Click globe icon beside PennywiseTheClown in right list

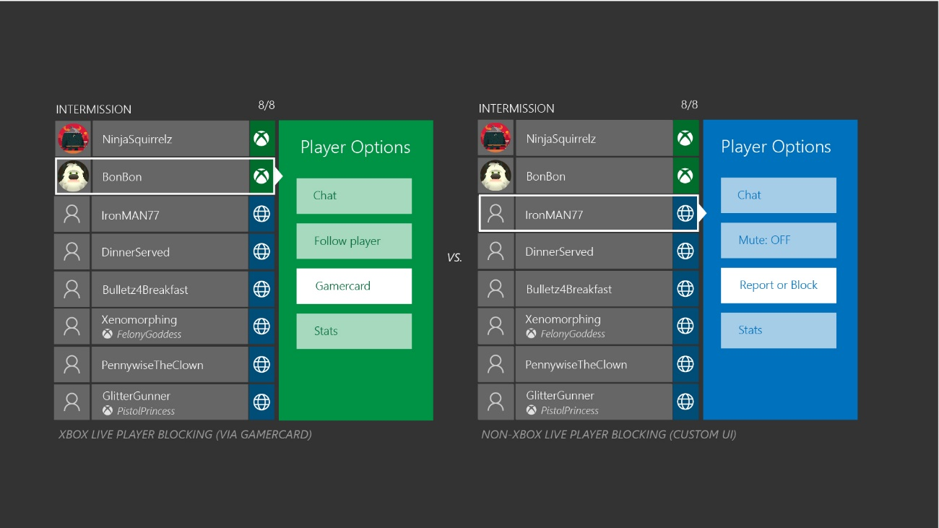point(685,363)
